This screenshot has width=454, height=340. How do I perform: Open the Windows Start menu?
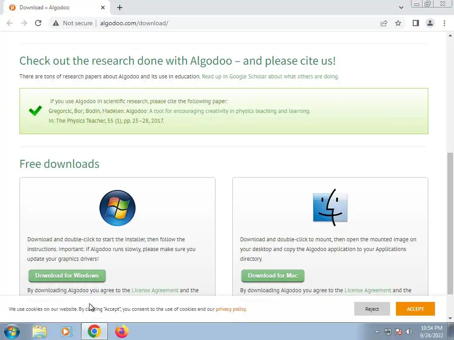12,331
